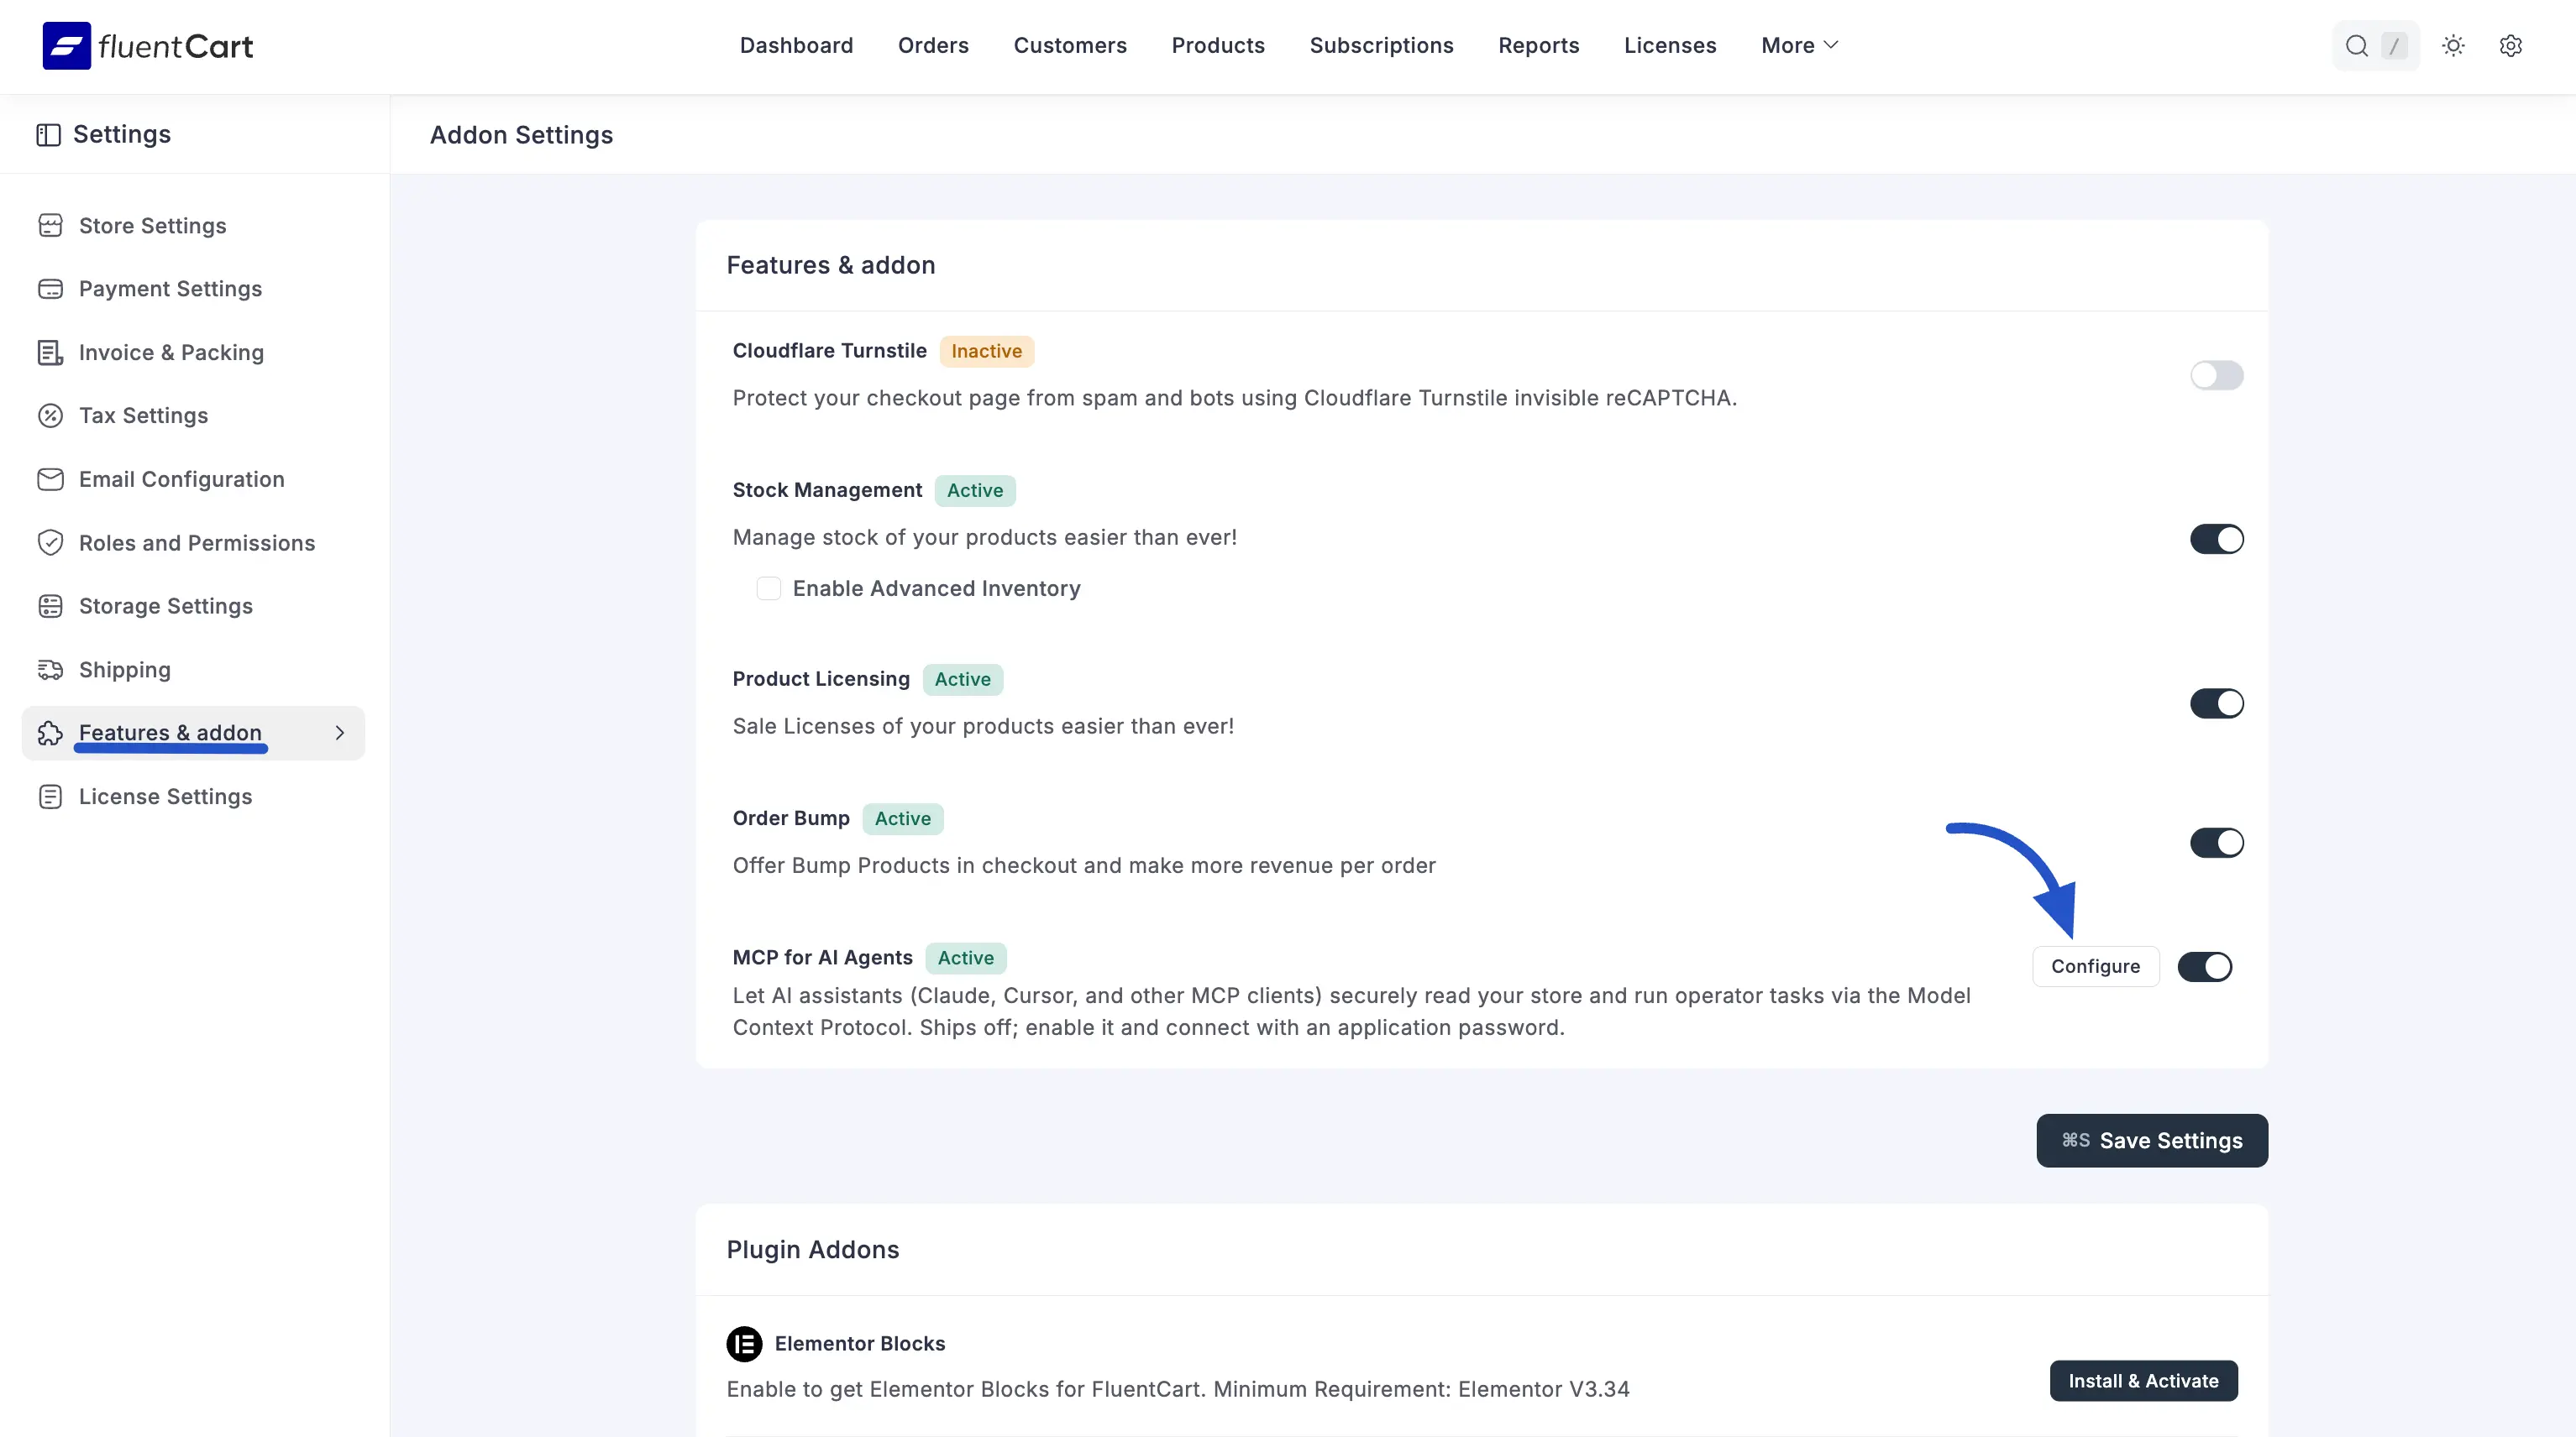Click the Roles and Permissions shield icon

pos(50,542)
